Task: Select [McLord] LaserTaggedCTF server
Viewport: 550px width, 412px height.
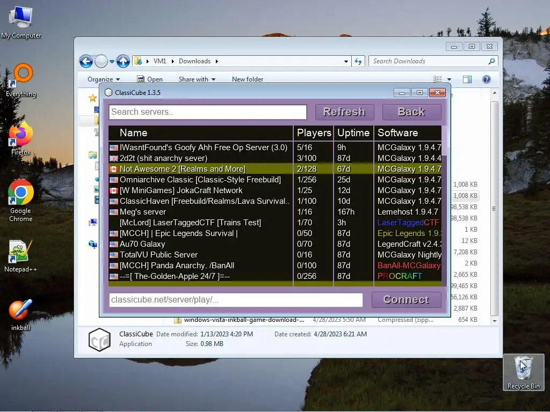Action: coord(275,223)
